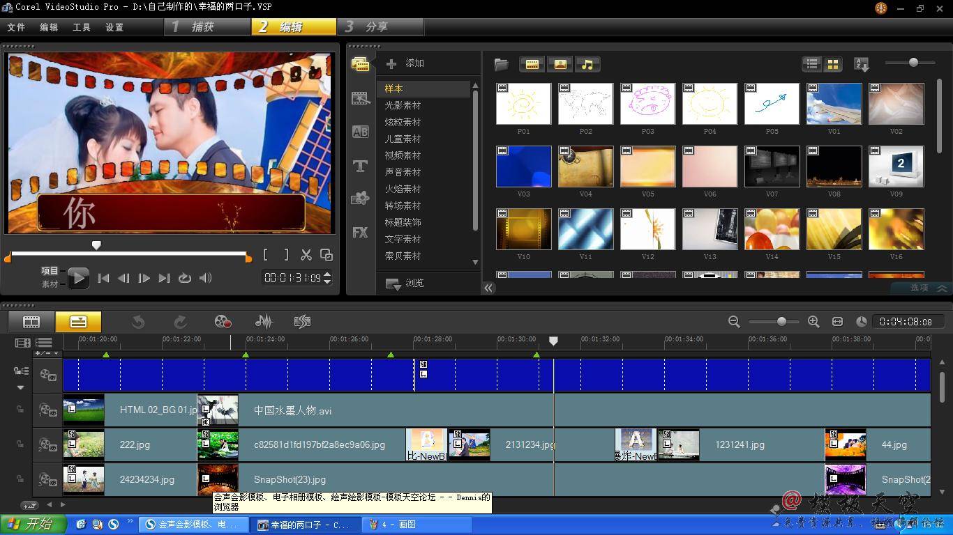
Task: Step to next frame
Action: pyautogui.click(x=144, y=278)
